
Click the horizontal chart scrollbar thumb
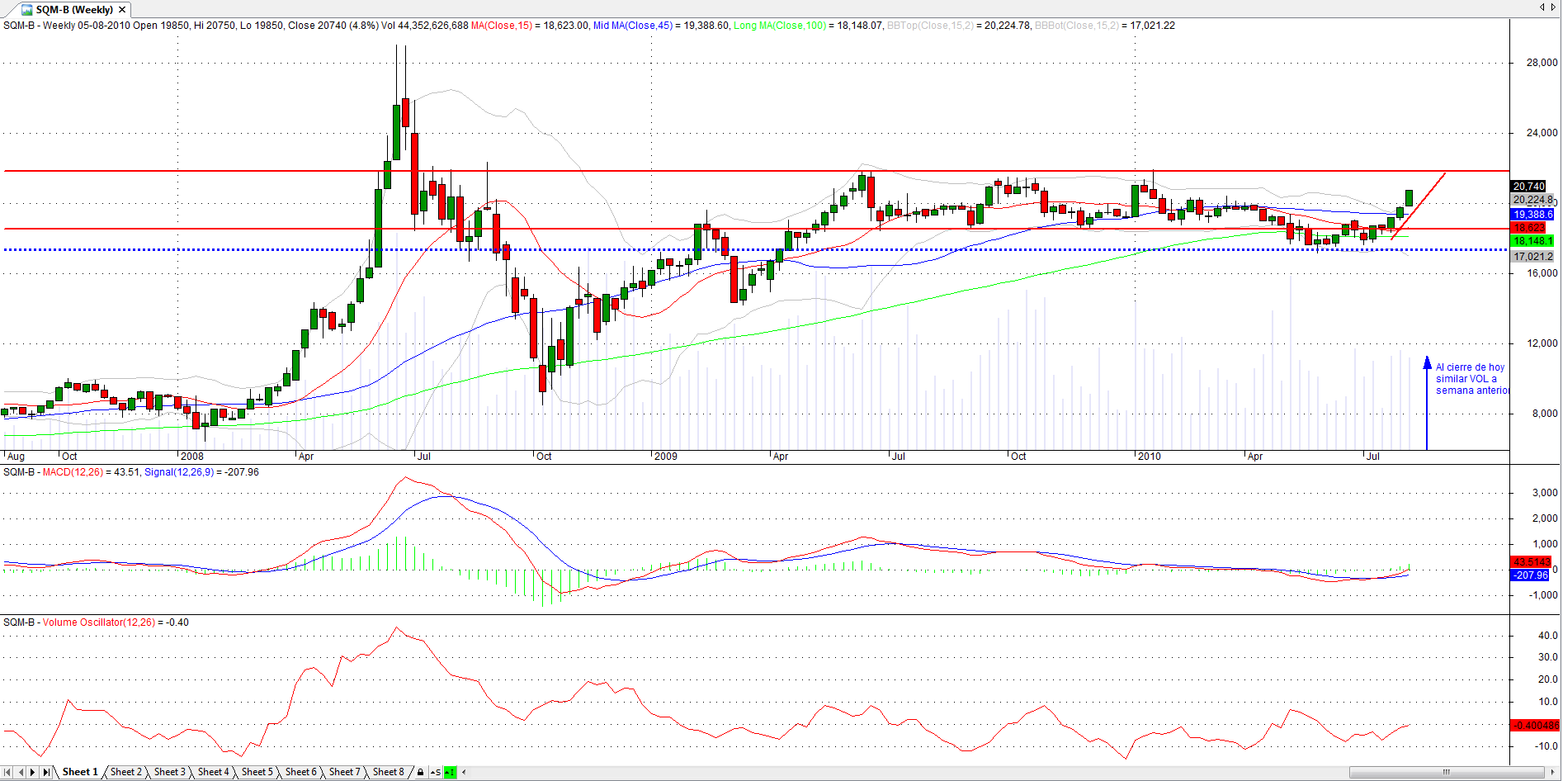tap(1446, 773)
